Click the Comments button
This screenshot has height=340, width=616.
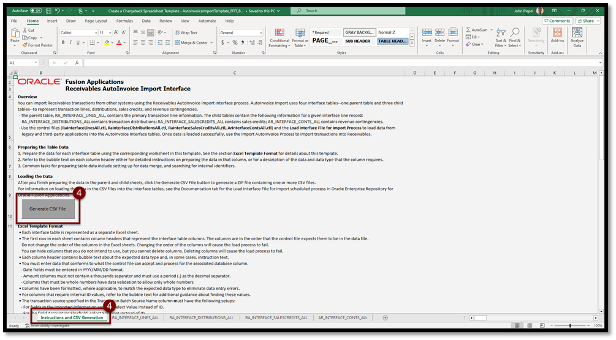tap(557, 21)
